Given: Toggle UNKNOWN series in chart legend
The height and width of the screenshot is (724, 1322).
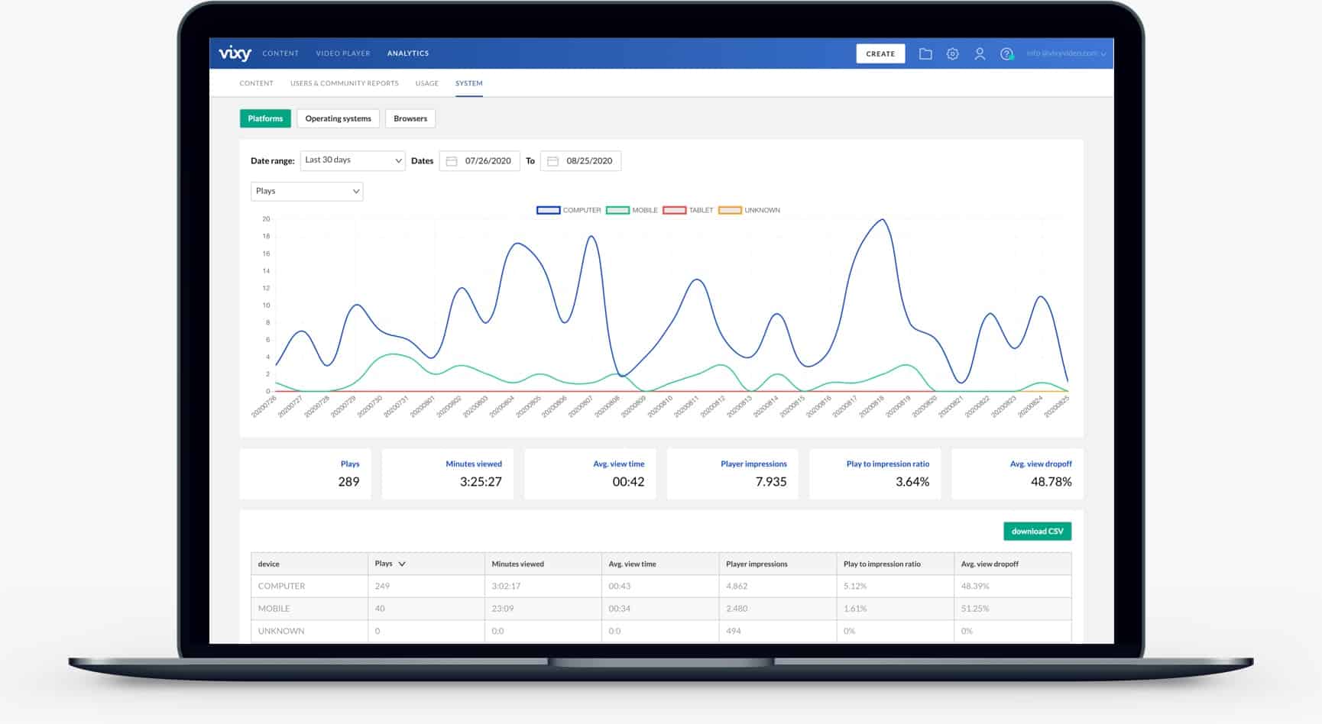Looking at the screenshot, I should (749, 210).
